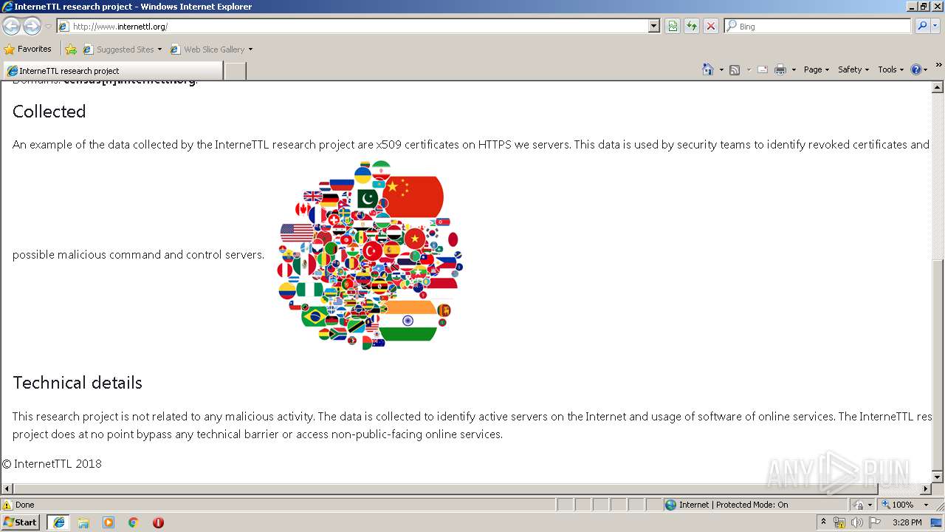Expand the address bar autocomplete dropdown
945x532 pixels.
coord(654,27)
